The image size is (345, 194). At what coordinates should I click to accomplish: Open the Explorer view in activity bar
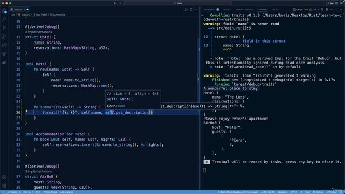[x=4, y=11]
